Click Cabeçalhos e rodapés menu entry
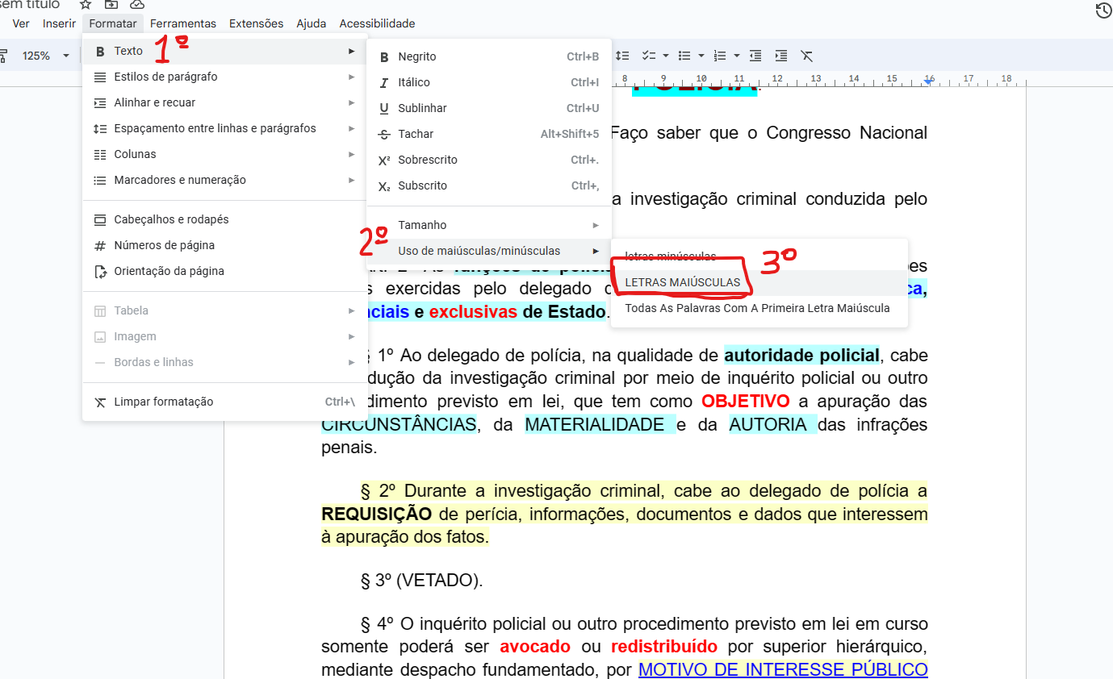The image size is (1113, 679). (x=225, y=219)
